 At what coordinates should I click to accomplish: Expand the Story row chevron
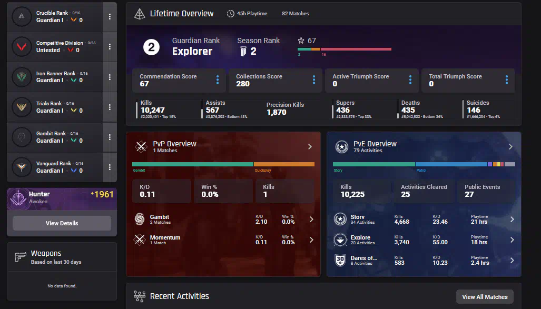(x=512, y=220)
